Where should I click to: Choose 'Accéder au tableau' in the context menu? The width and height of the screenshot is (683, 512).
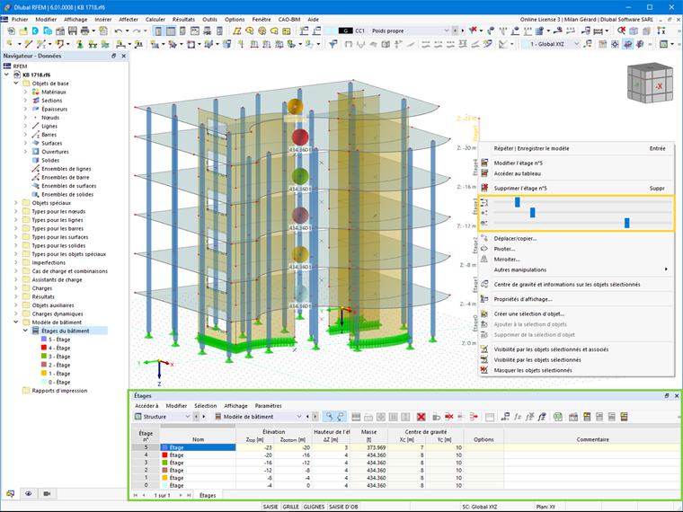pos(517,173)
